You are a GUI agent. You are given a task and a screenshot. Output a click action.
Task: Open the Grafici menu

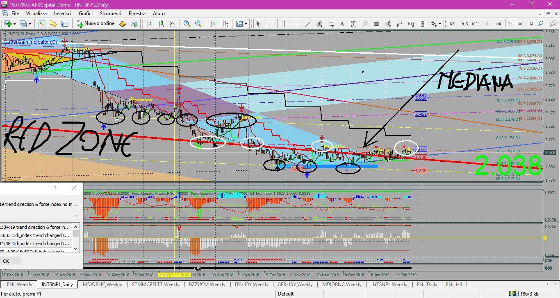tap(86, 14)
